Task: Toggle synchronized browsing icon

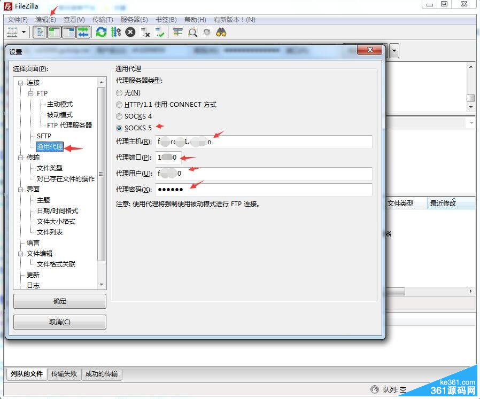Action: click(x=207, y=32)
